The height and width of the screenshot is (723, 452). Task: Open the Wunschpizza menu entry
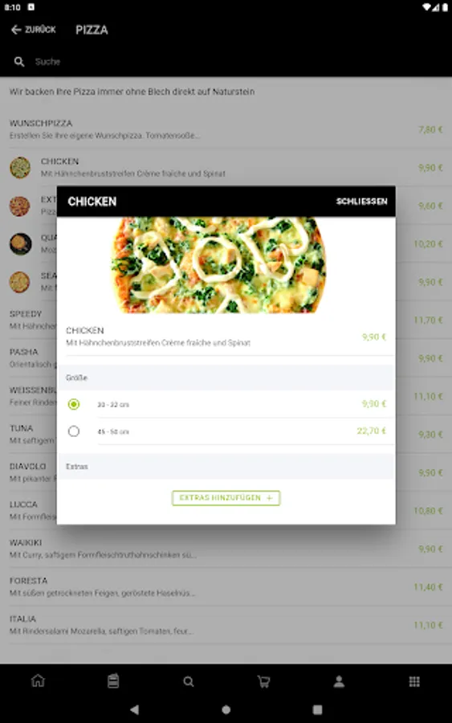[226, 129]
